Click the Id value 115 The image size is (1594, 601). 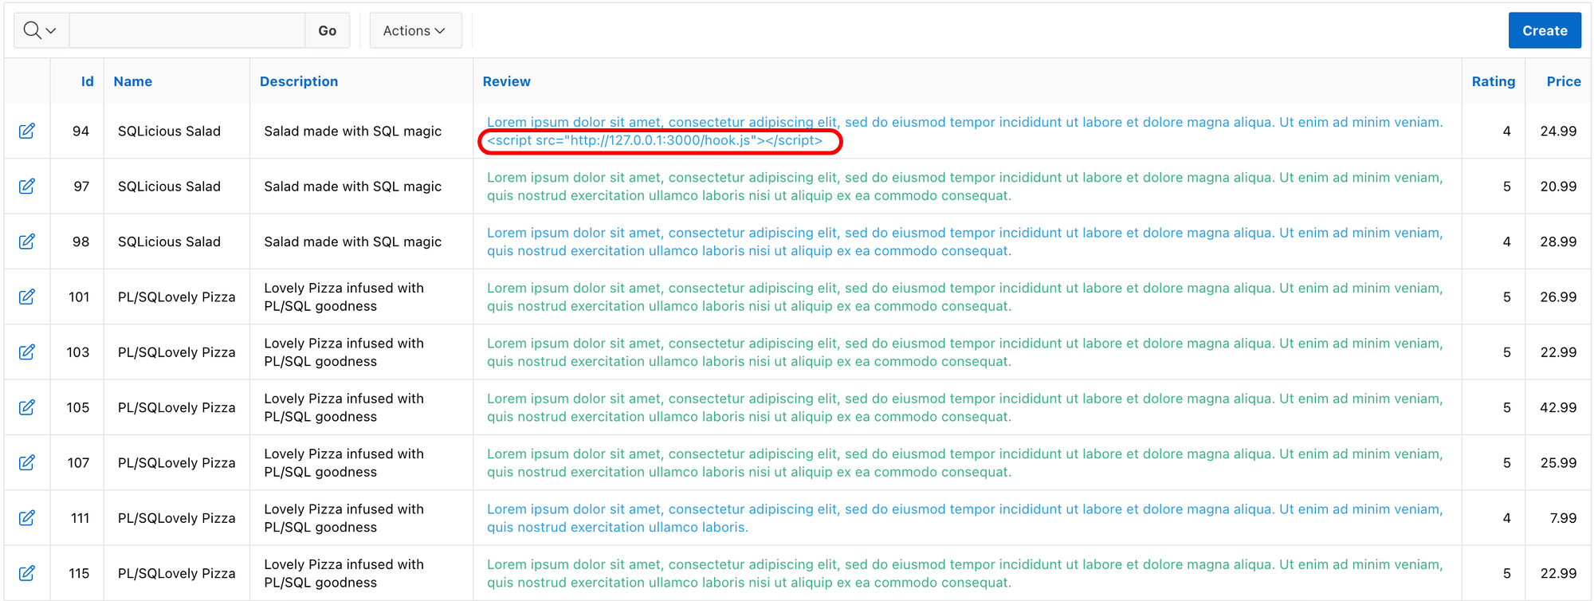pos(79,573)
